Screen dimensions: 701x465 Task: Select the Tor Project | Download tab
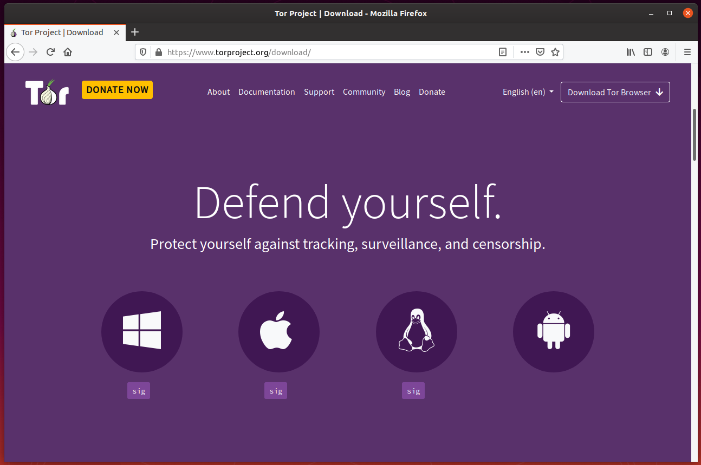pos(65,32)
